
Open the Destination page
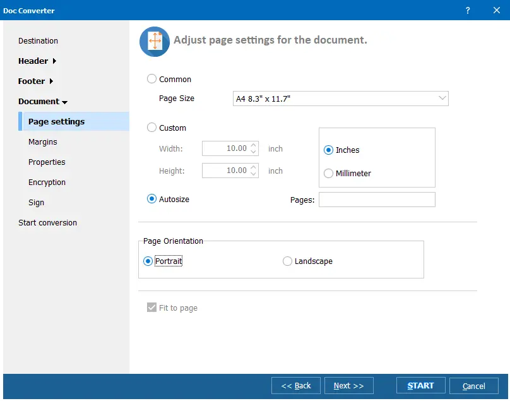(x=38, y=41)
